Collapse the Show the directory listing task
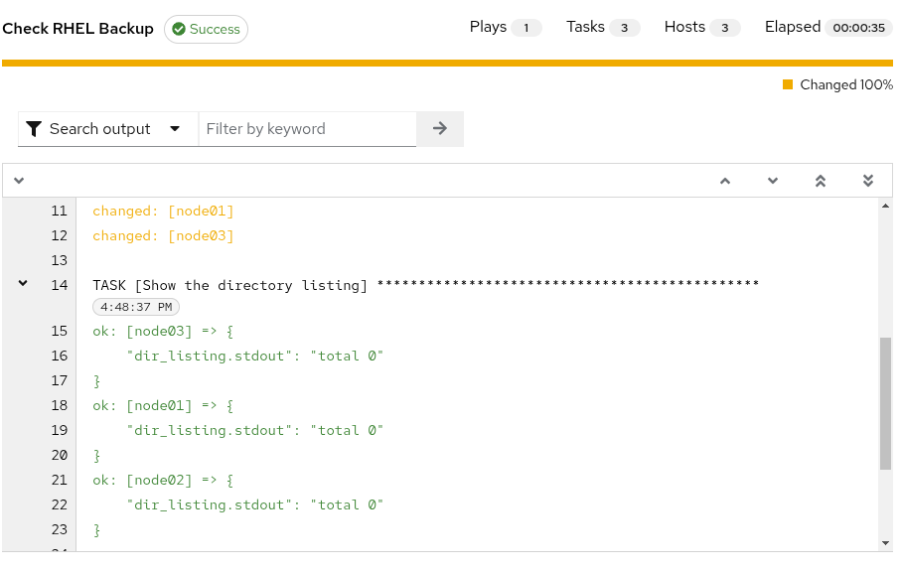The height and width of the screenshot is (573, 902). pyautogui.click(x=23, y=283)
